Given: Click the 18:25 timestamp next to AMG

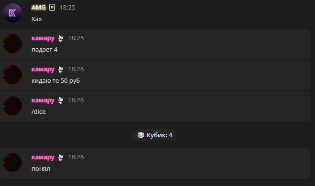Looking at the screenshot, I should 67,8.
